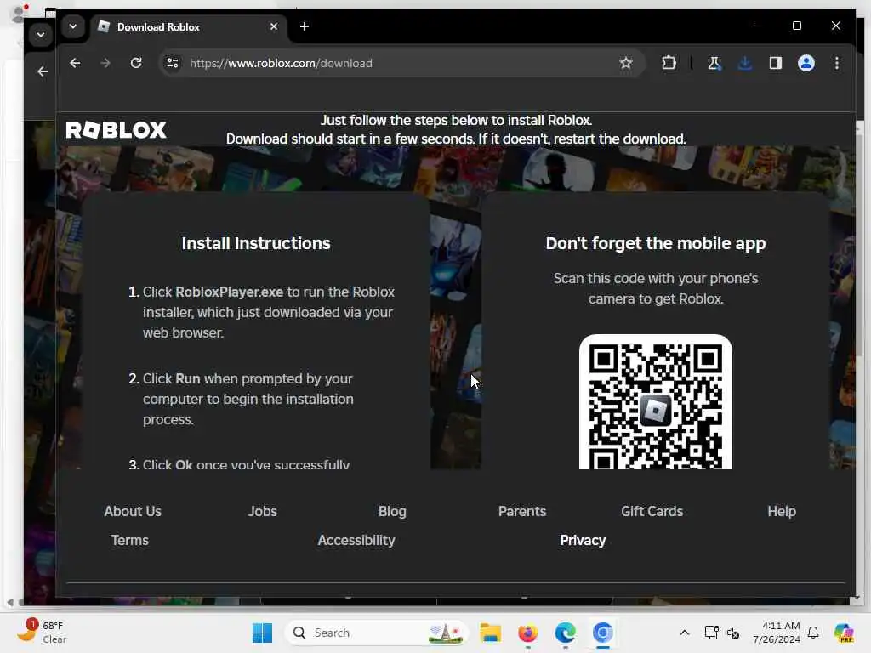Screen dimensions: 871x653
Task: Open the Help footer link
Action: point(782,511)
